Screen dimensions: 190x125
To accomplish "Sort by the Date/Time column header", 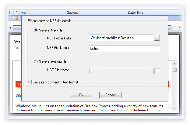I will coord(154,13).
